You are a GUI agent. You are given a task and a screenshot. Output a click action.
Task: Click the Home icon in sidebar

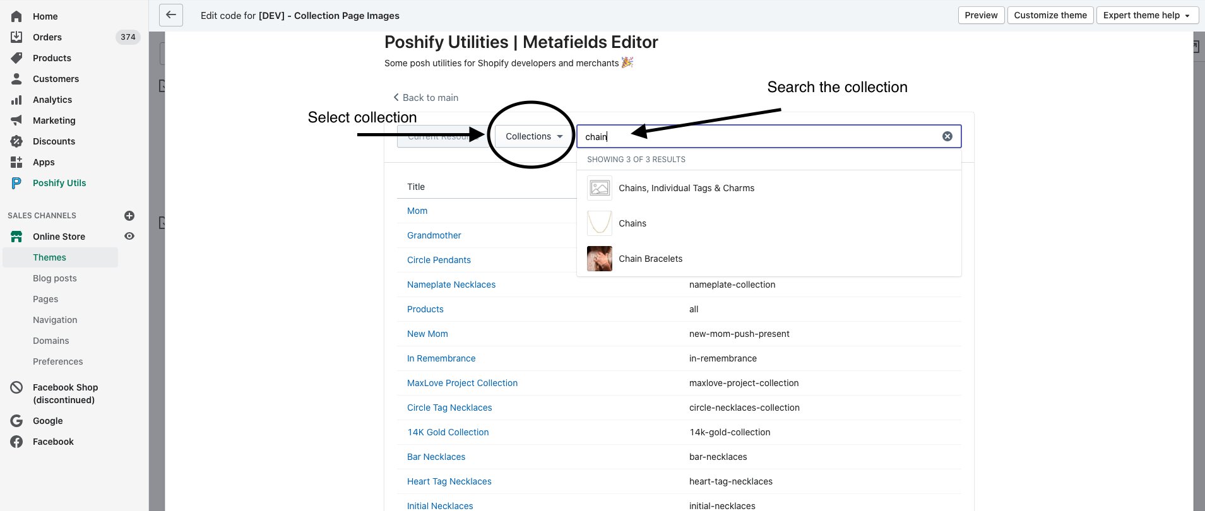(17, 16)
